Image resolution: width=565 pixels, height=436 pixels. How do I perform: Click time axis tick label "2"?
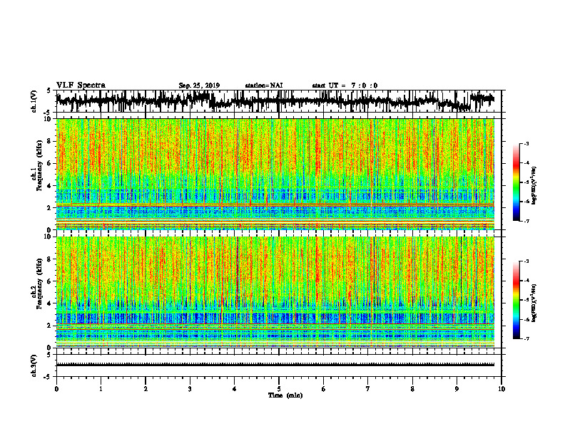tap(146, 389)
